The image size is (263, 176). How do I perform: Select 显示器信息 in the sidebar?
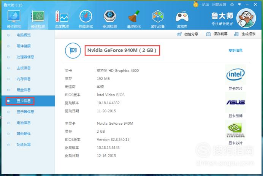25,112
